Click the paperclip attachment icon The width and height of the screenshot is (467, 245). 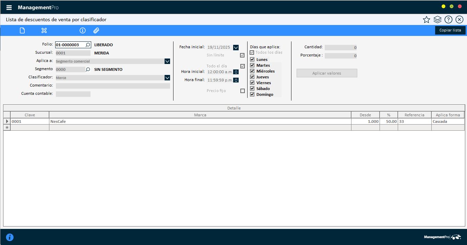point(96,30)
